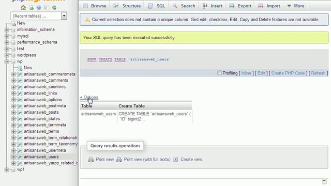Viewport: 331px width, 186px height.
Task: Click the information_schema database icon
Action: [x=13, y=30]
